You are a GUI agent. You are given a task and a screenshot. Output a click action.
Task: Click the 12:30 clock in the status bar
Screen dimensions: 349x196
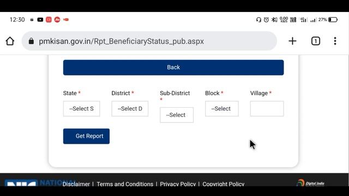(x=17, y=20)
